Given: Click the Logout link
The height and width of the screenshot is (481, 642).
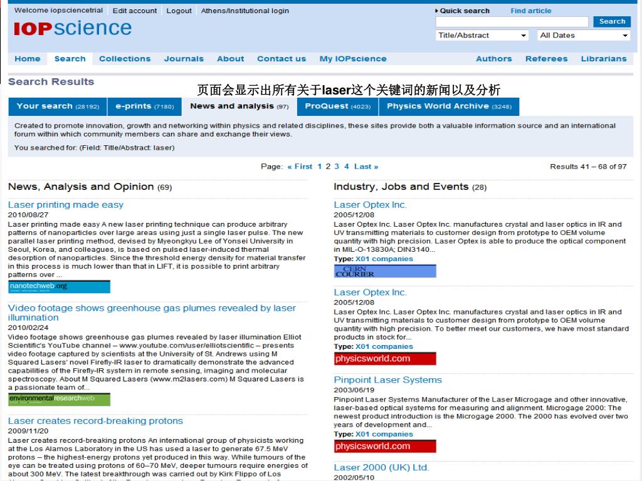Looking at the screenshot, I should tap(179, 11).
